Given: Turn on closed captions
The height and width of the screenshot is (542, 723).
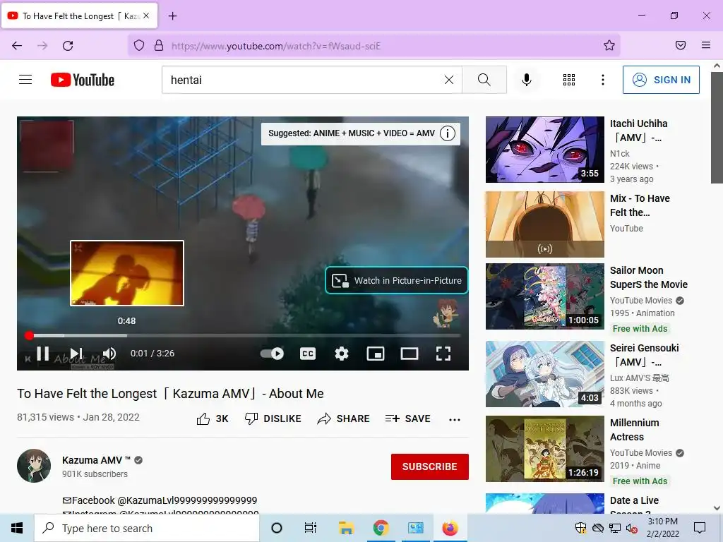Looking at the screenshot, I should click(x=308, y=354).
